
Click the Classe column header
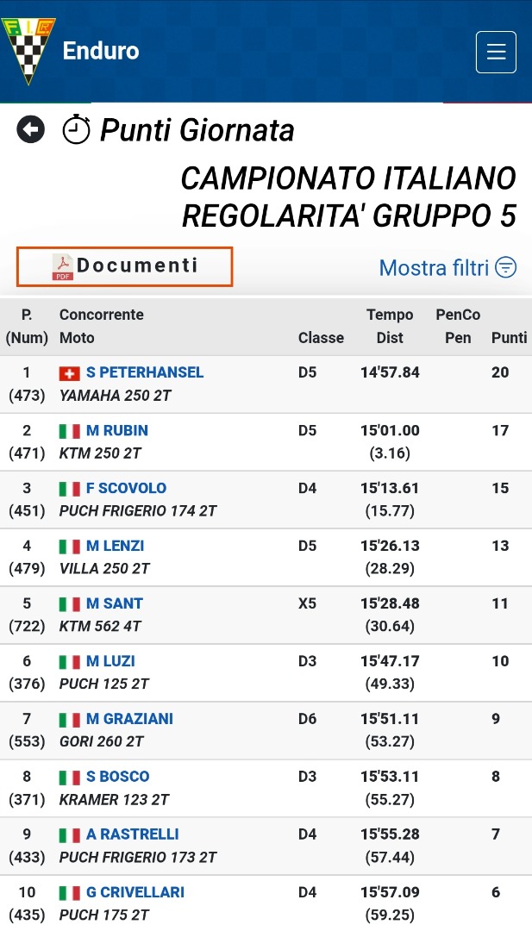322,338
